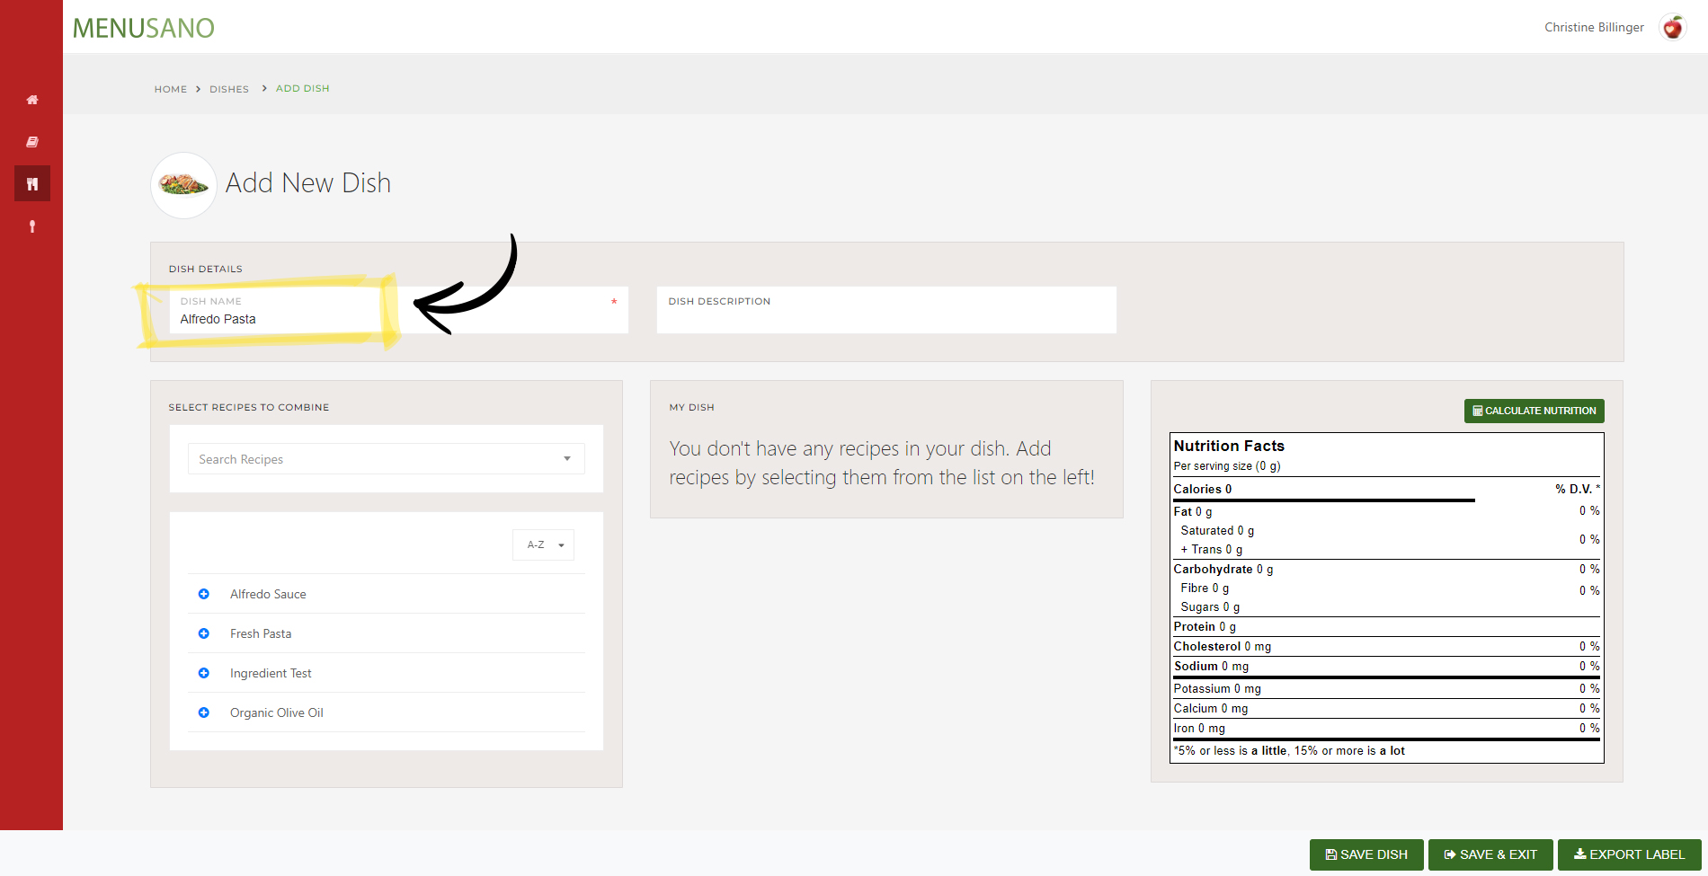Go to Home breadcrumb
The height and width of the screenshot is (876, 1708).
click(x=171, y=89)
